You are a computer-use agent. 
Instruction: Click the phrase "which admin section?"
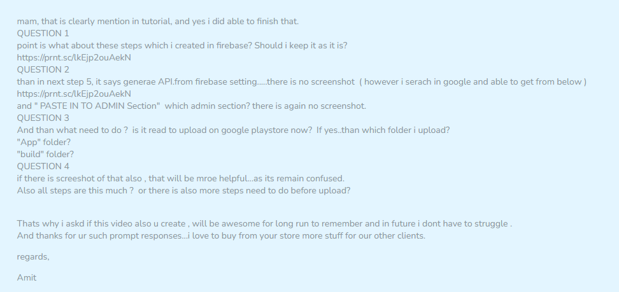pyautogui.click(x=207, y=106)
